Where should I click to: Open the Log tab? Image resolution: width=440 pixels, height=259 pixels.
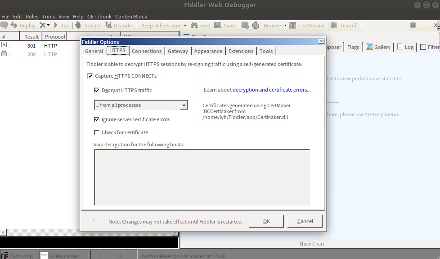[x=405, y=47]
